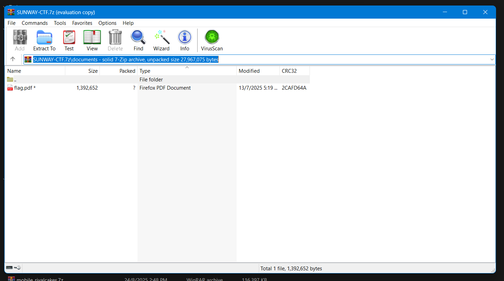Click the File folder type cell
The height and width of the screenshot is (281, 504).
[151, 79]
